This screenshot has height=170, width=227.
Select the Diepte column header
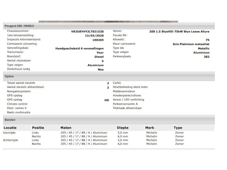pyautogui.click(x=123, y=128)
